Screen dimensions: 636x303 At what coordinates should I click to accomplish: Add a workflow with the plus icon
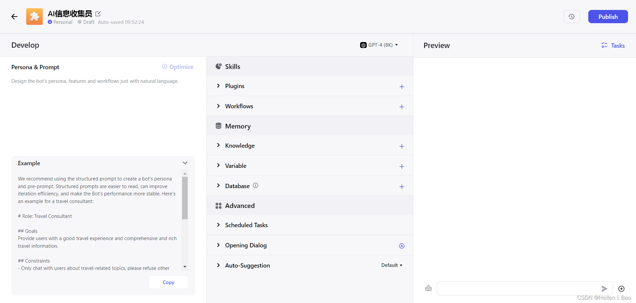(402, 107)
